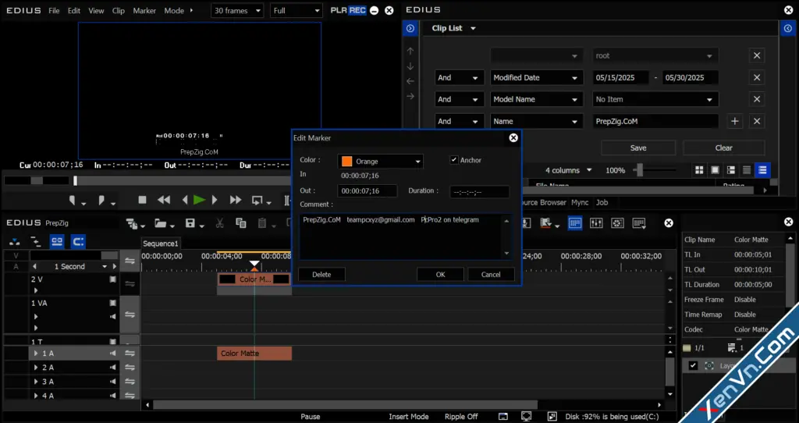This screenshot has height=423, width=799.
Task: Toggle the insert/overwrite mode icon
Action: [15, 242]
